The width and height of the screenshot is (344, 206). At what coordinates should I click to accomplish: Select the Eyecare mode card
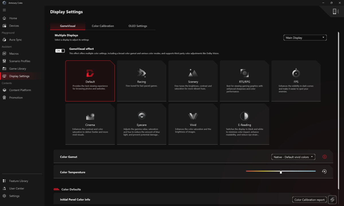pos(142,124)
